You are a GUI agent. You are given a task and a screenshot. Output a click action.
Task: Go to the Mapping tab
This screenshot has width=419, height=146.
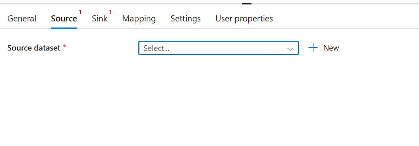point(139,19)
